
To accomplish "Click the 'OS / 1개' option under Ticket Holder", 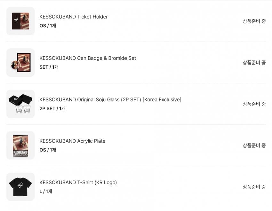I will pyautogui.click(x=48, y=26).
